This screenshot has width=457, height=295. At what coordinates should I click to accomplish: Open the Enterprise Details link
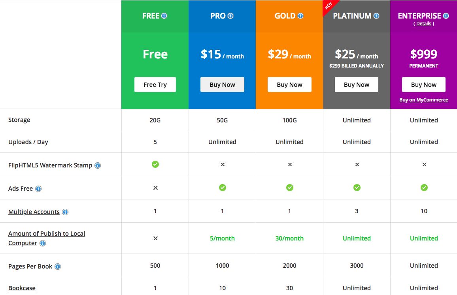click(x=424, y=24)
